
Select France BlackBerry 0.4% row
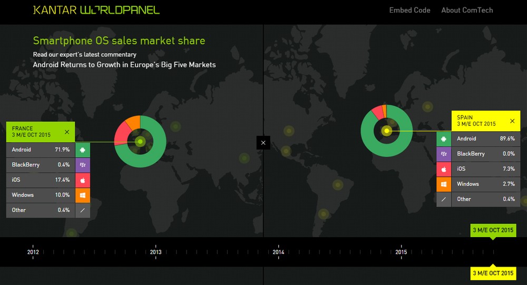click(x=41, y=165)
